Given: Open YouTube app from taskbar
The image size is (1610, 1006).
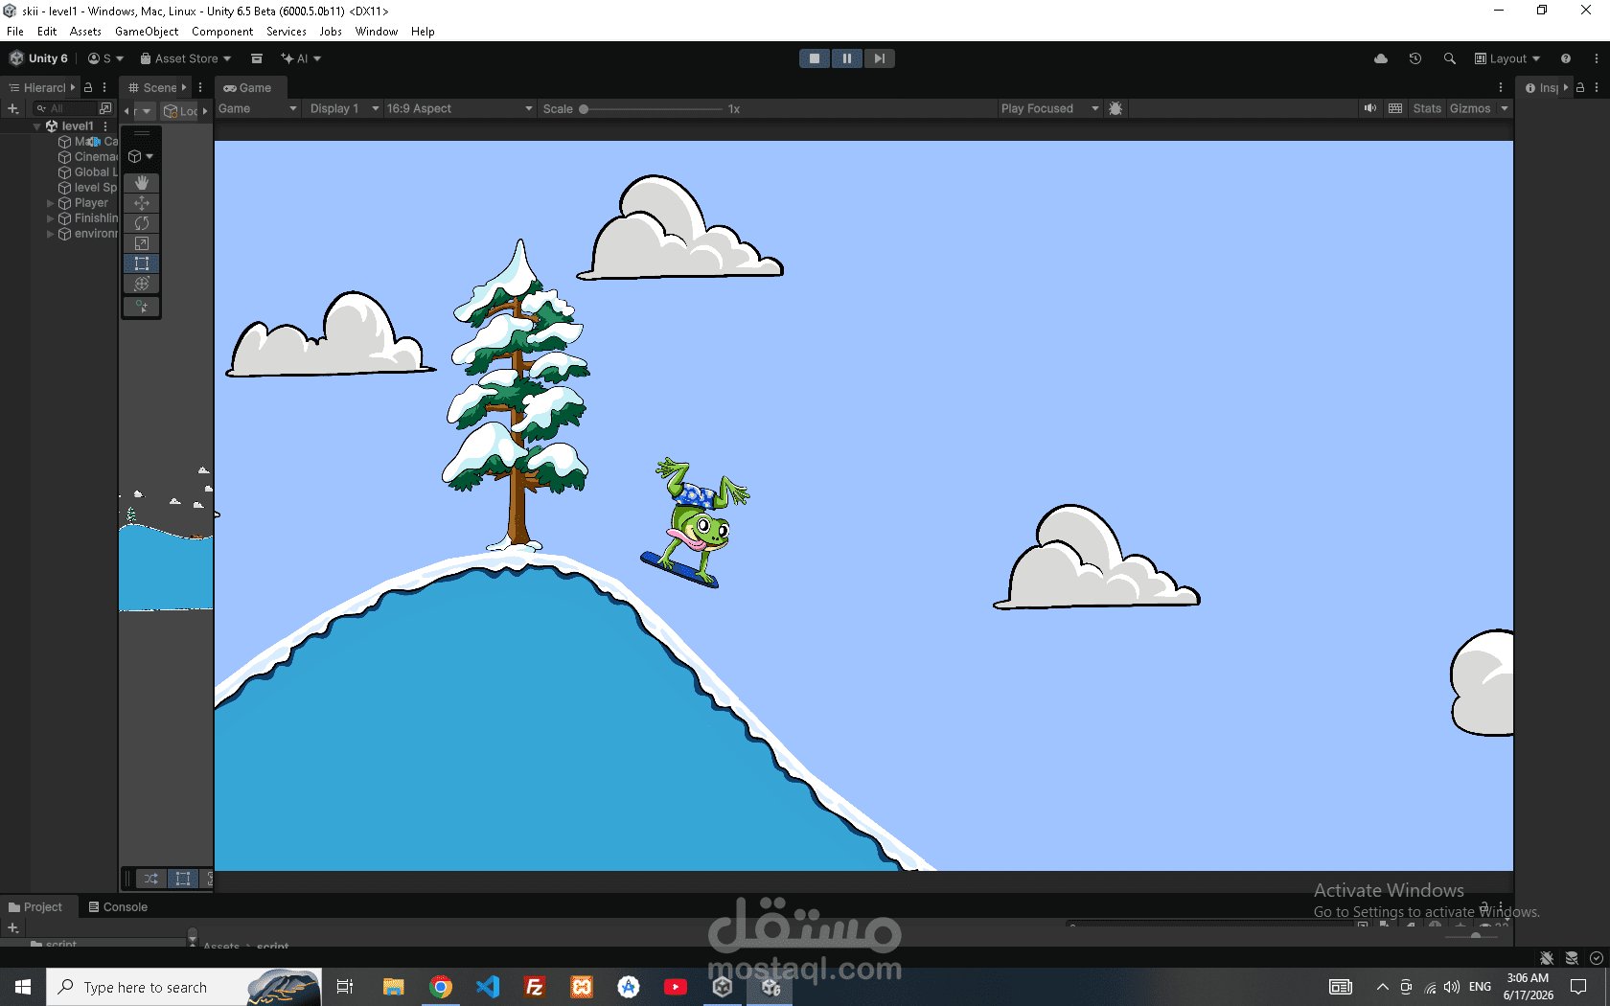Looking at the screenshot, I should click(x=676, y=986).
